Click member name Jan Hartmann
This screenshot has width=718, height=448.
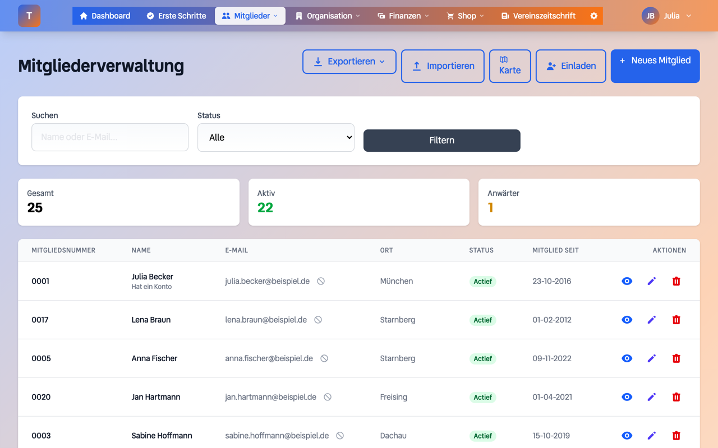tap(156, 397)
